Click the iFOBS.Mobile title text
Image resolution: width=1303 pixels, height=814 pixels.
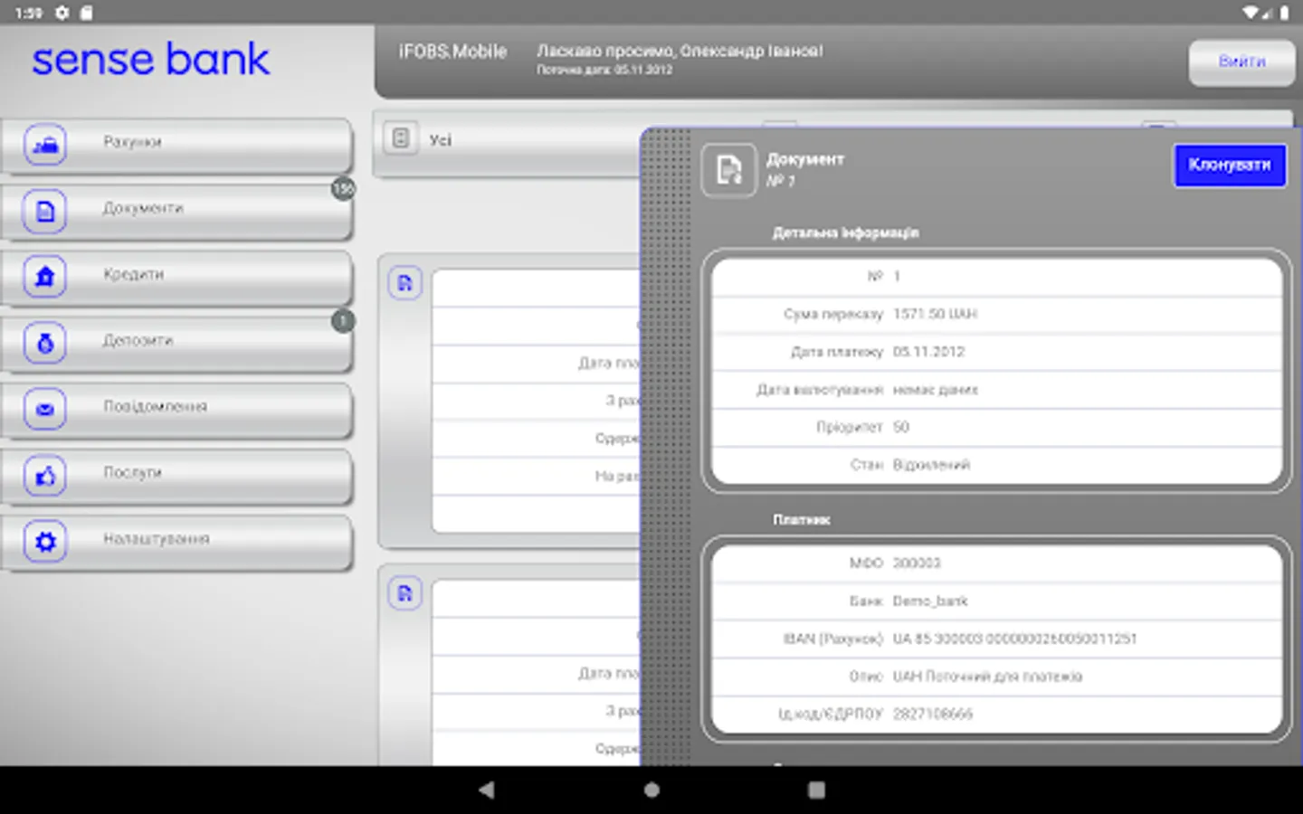(452, 52)
